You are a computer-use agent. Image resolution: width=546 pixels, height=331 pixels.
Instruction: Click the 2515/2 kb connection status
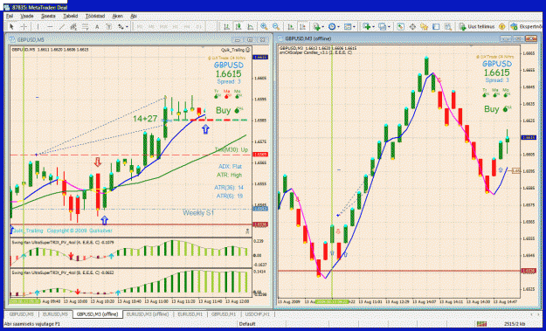515,324
